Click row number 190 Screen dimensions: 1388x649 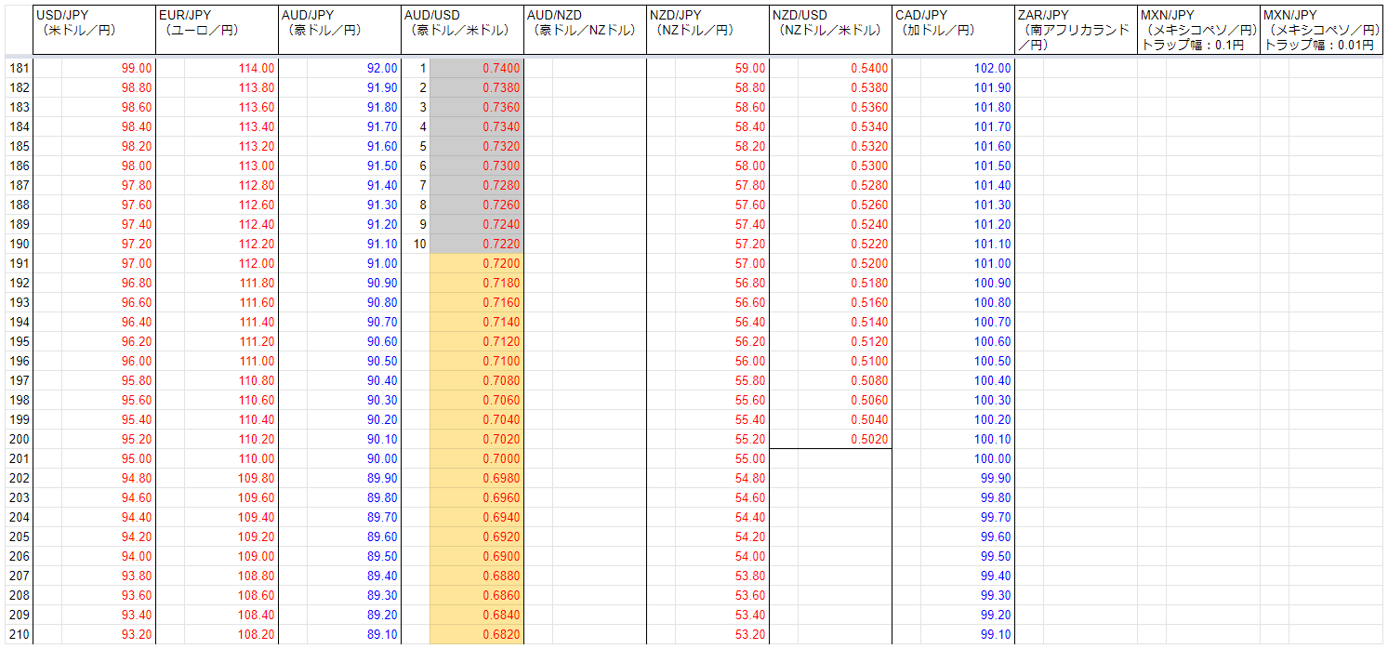(x=19, y=244)
